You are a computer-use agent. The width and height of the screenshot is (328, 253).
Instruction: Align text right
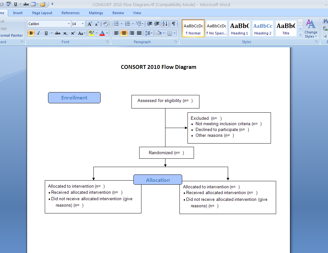[x=131, y=33]
